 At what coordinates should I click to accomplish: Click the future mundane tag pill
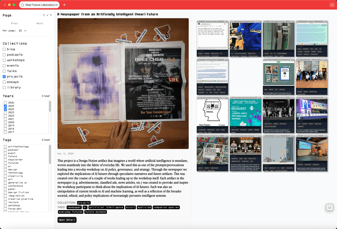(x=95, y=212)
